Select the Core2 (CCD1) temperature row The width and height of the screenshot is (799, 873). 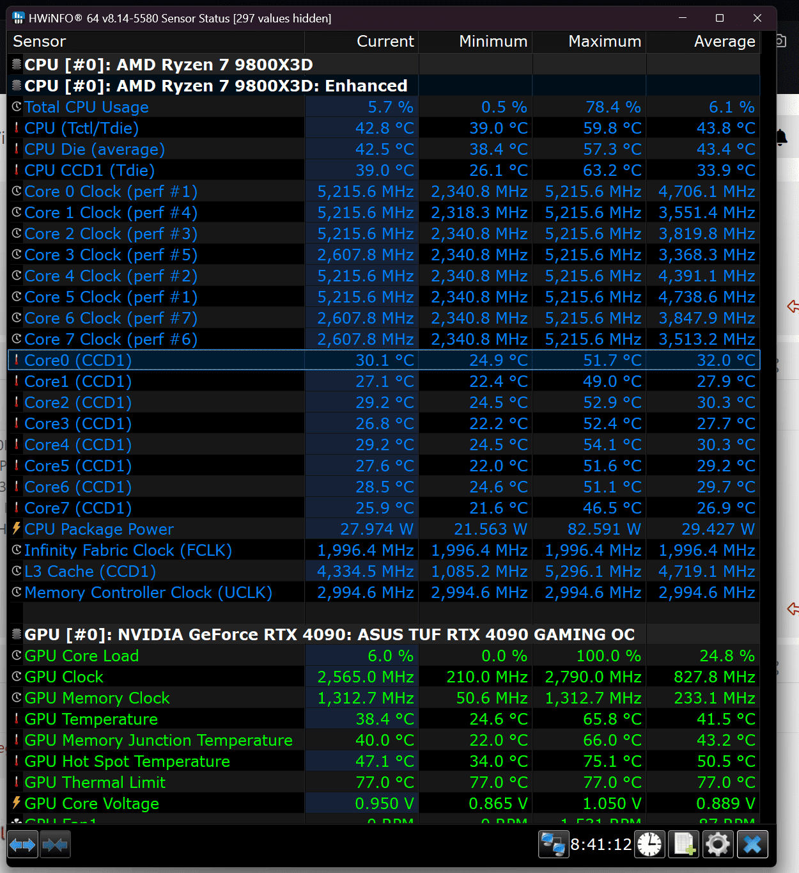384,402
